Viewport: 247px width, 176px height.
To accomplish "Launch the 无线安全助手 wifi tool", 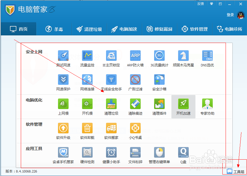I will tap(111, 83).
